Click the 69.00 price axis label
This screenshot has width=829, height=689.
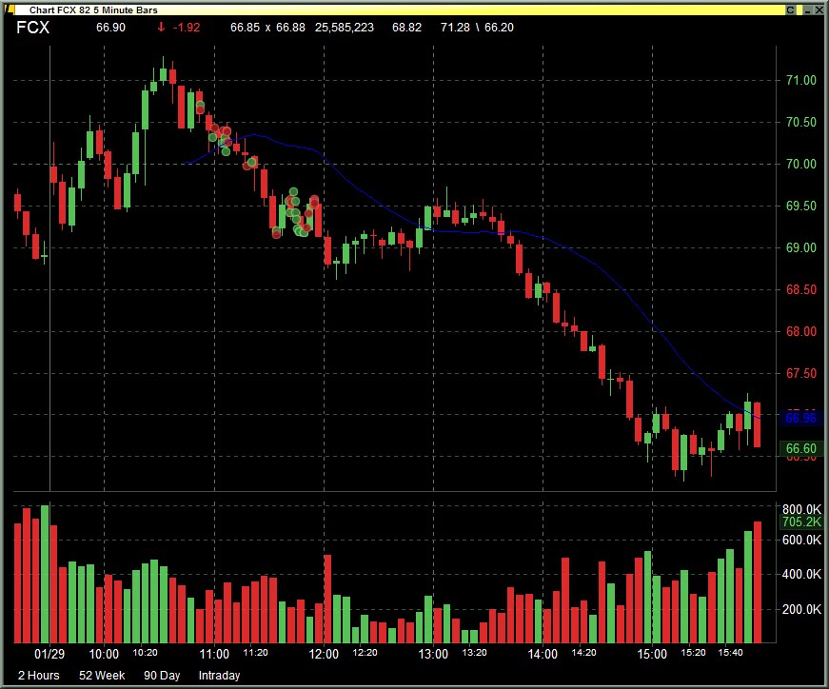point(801,247)
